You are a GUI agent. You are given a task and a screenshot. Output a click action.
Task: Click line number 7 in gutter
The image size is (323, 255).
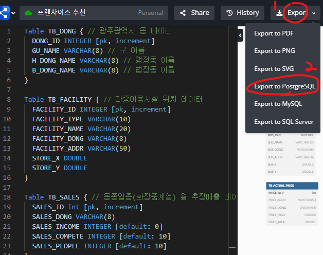9,90
